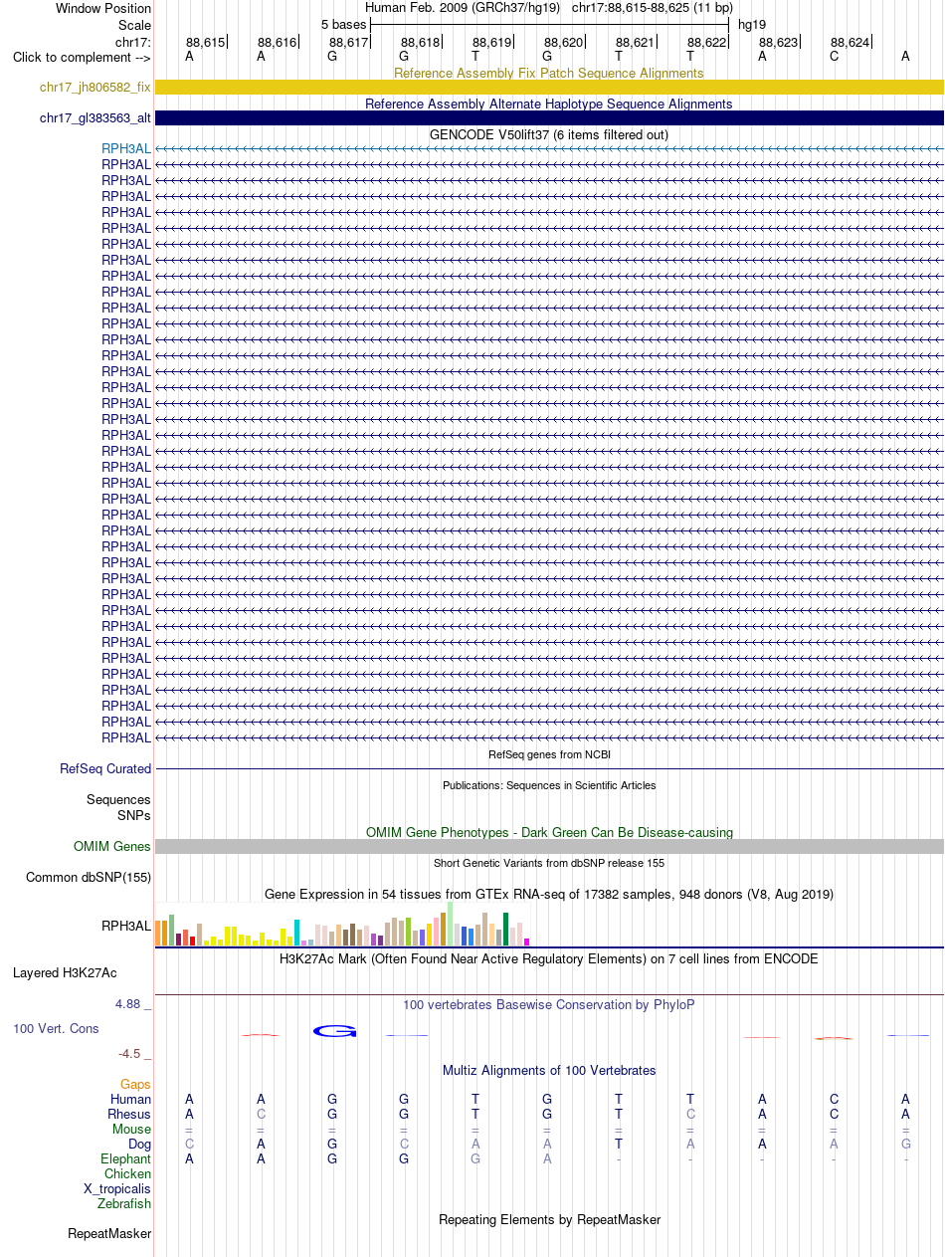Click the '5 bases' scale bar label
This screenshot has width=945, height=1257.
click(343, 24)
